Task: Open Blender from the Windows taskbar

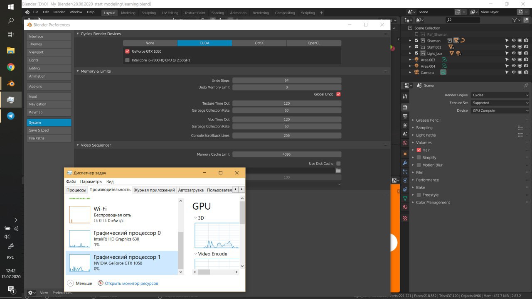Action: (11, 83)
